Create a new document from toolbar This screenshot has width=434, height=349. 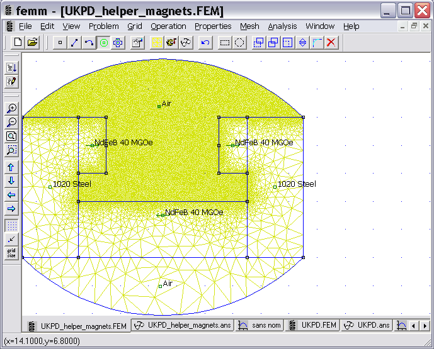point(18,43)
